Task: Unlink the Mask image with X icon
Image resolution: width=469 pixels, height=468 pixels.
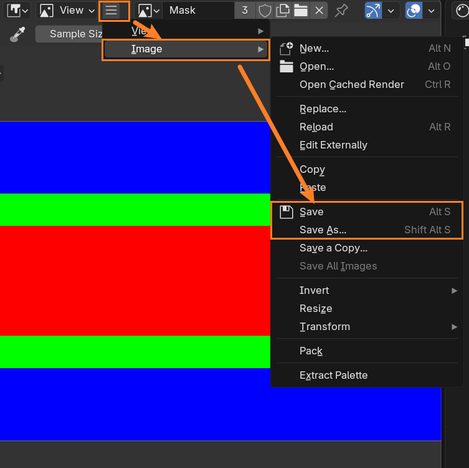Action: [319, 11]
